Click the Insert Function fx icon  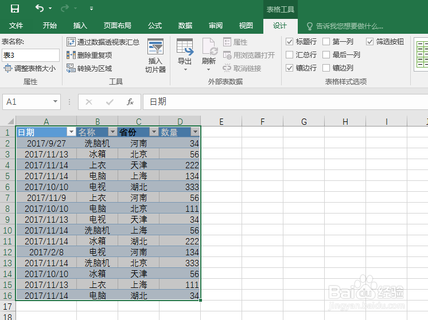tap(130, 102)
